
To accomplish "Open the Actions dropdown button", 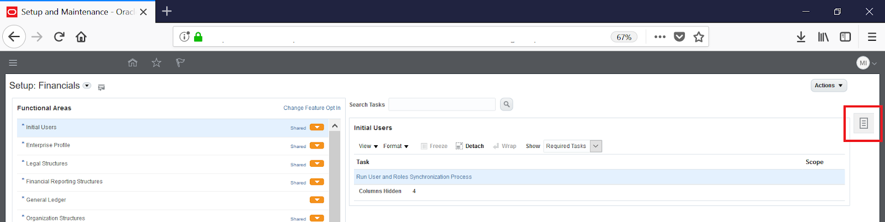I will [x=828, y=86].
